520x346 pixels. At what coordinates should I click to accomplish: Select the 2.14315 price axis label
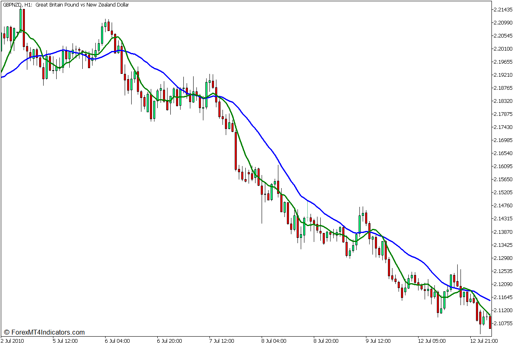(x=503, y=219)
